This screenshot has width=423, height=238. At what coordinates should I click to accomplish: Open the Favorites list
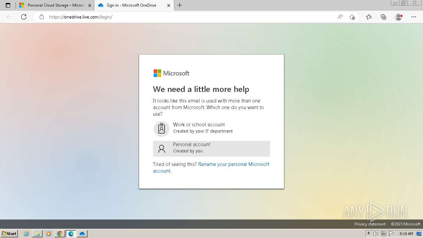369,17
